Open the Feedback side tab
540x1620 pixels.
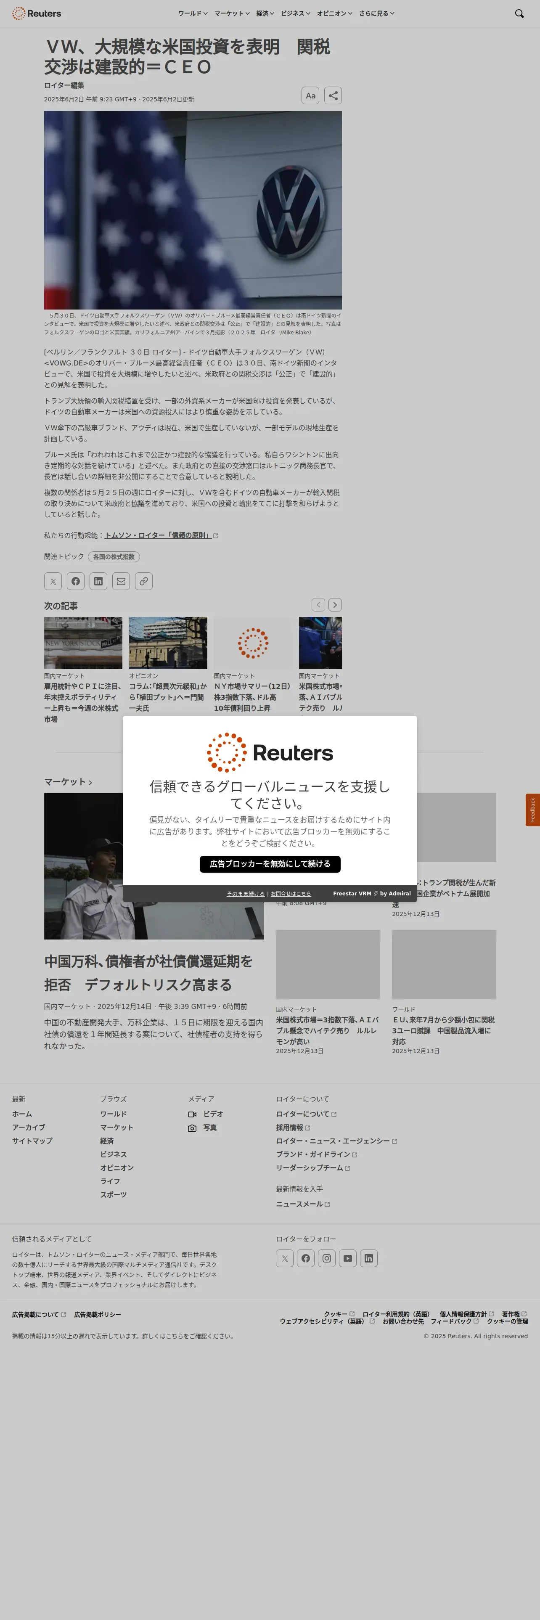532,810
